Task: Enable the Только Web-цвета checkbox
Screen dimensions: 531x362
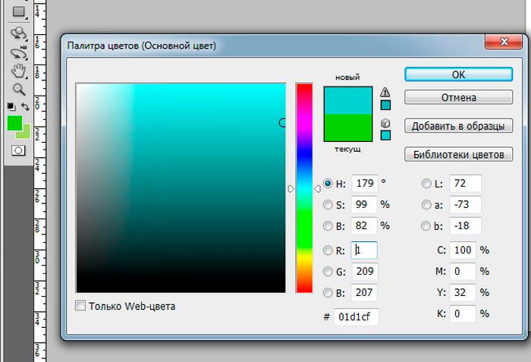Action: (x=81, y=306)
